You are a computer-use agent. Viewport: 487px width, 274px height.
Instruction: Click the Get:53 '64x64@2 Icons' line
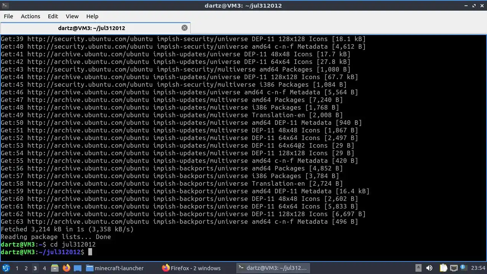pos(178,145)
